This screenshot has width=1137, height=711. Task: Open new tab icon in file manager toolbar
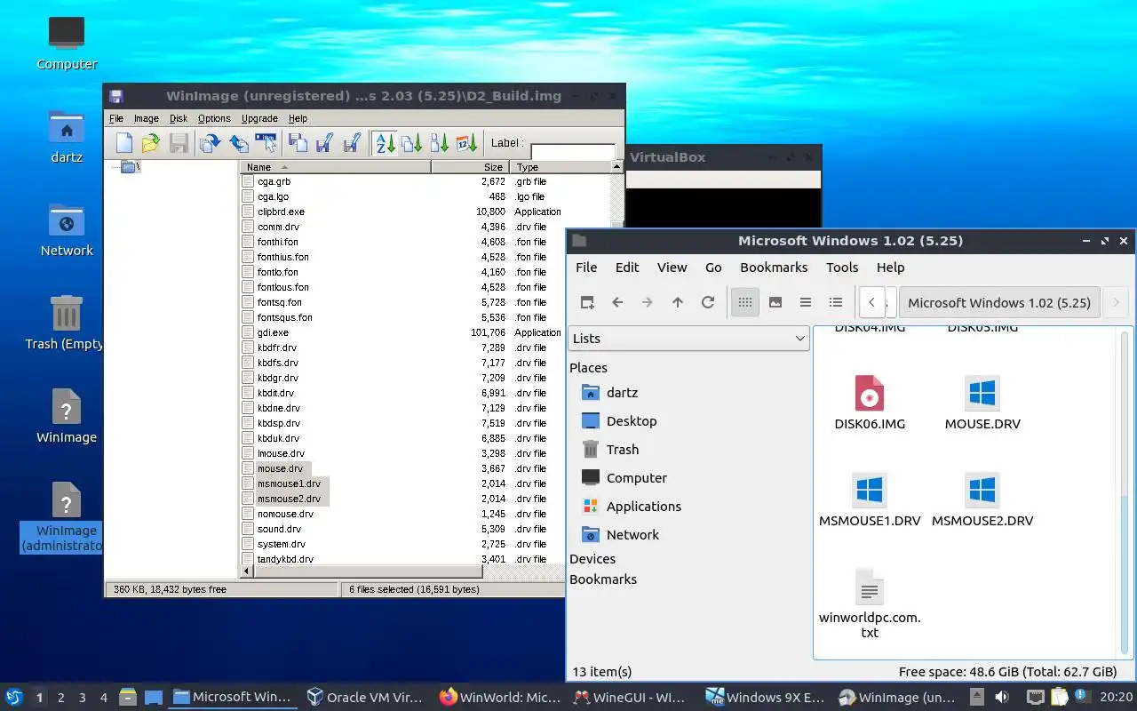click(587, 302)
